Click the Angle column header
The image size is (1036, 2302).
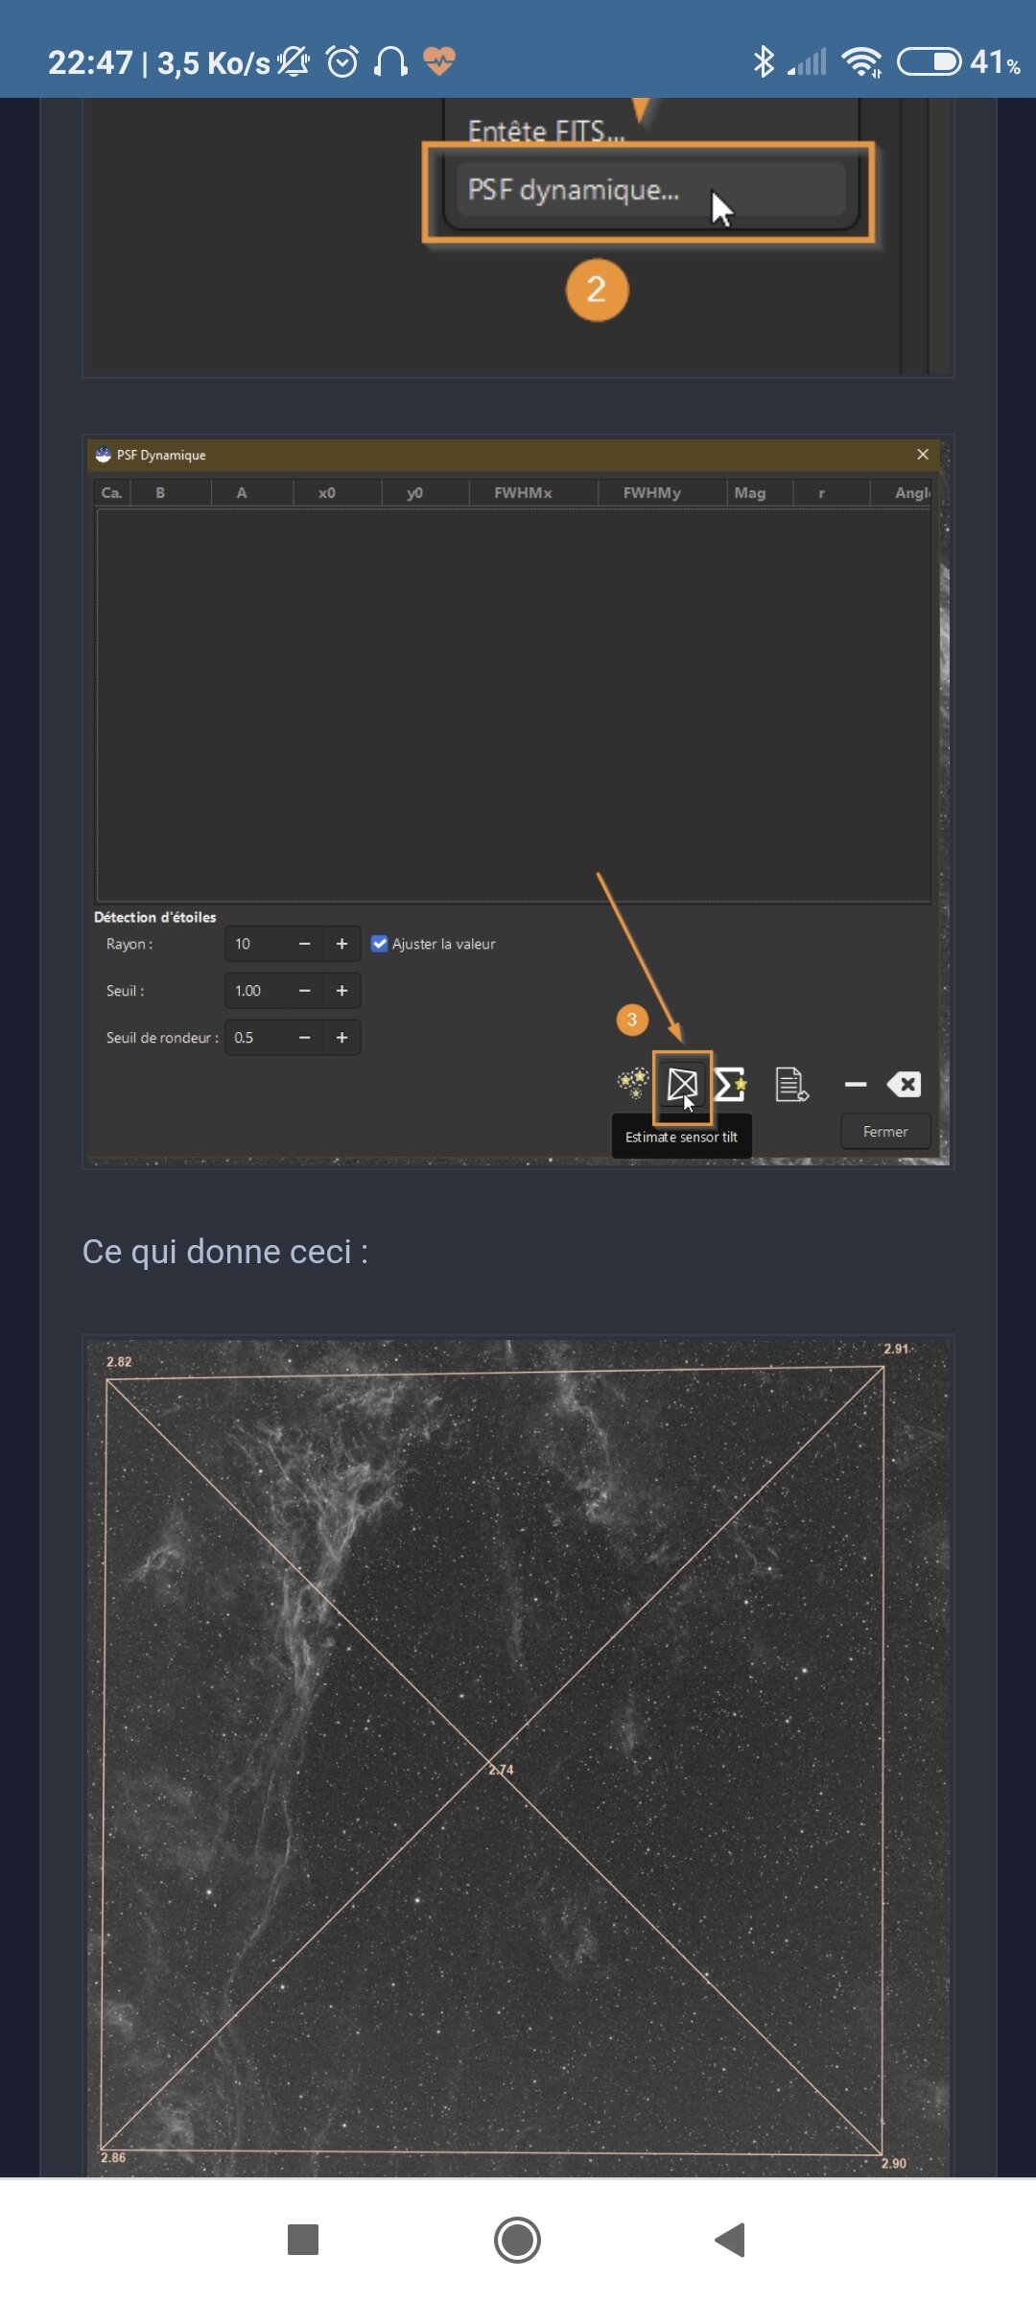coord(902,493)
